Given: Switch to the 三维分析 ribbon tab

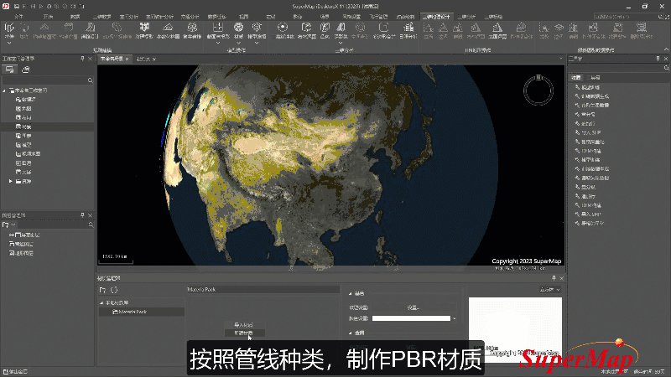Looking at the screenshot, I should tap(466, 17).
